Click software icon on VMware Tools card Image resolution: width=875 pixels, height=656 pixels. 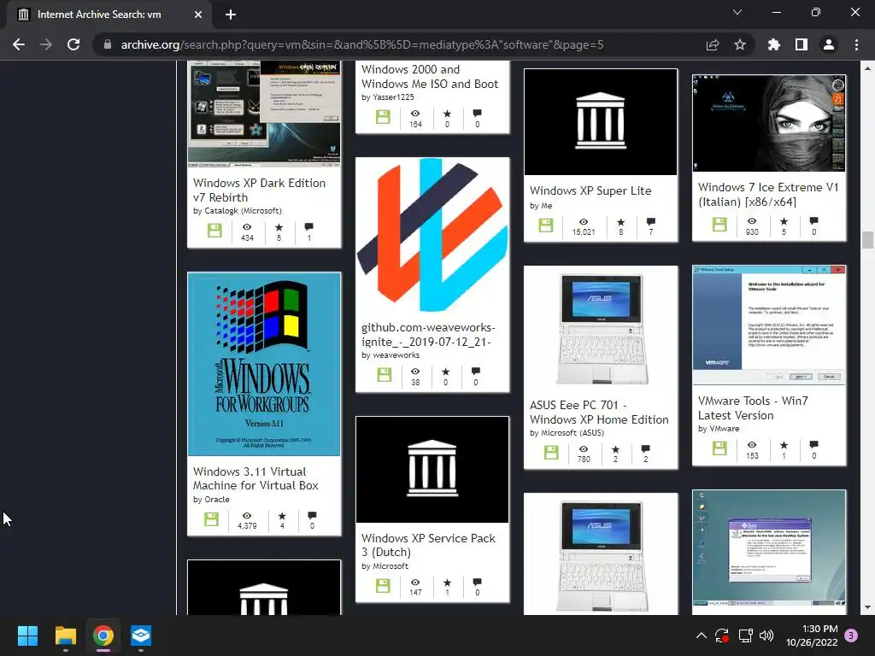[x=719, y=448]
